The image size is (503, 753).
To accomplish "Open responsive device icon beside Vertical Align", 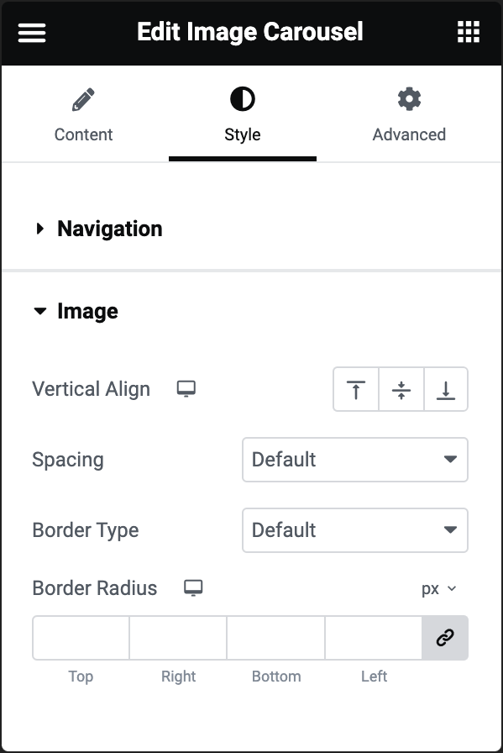I will tap(186, 388).
